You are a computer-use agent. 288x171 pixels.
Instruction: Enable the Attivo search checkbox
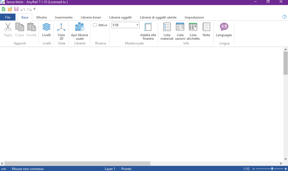[95, 25]
